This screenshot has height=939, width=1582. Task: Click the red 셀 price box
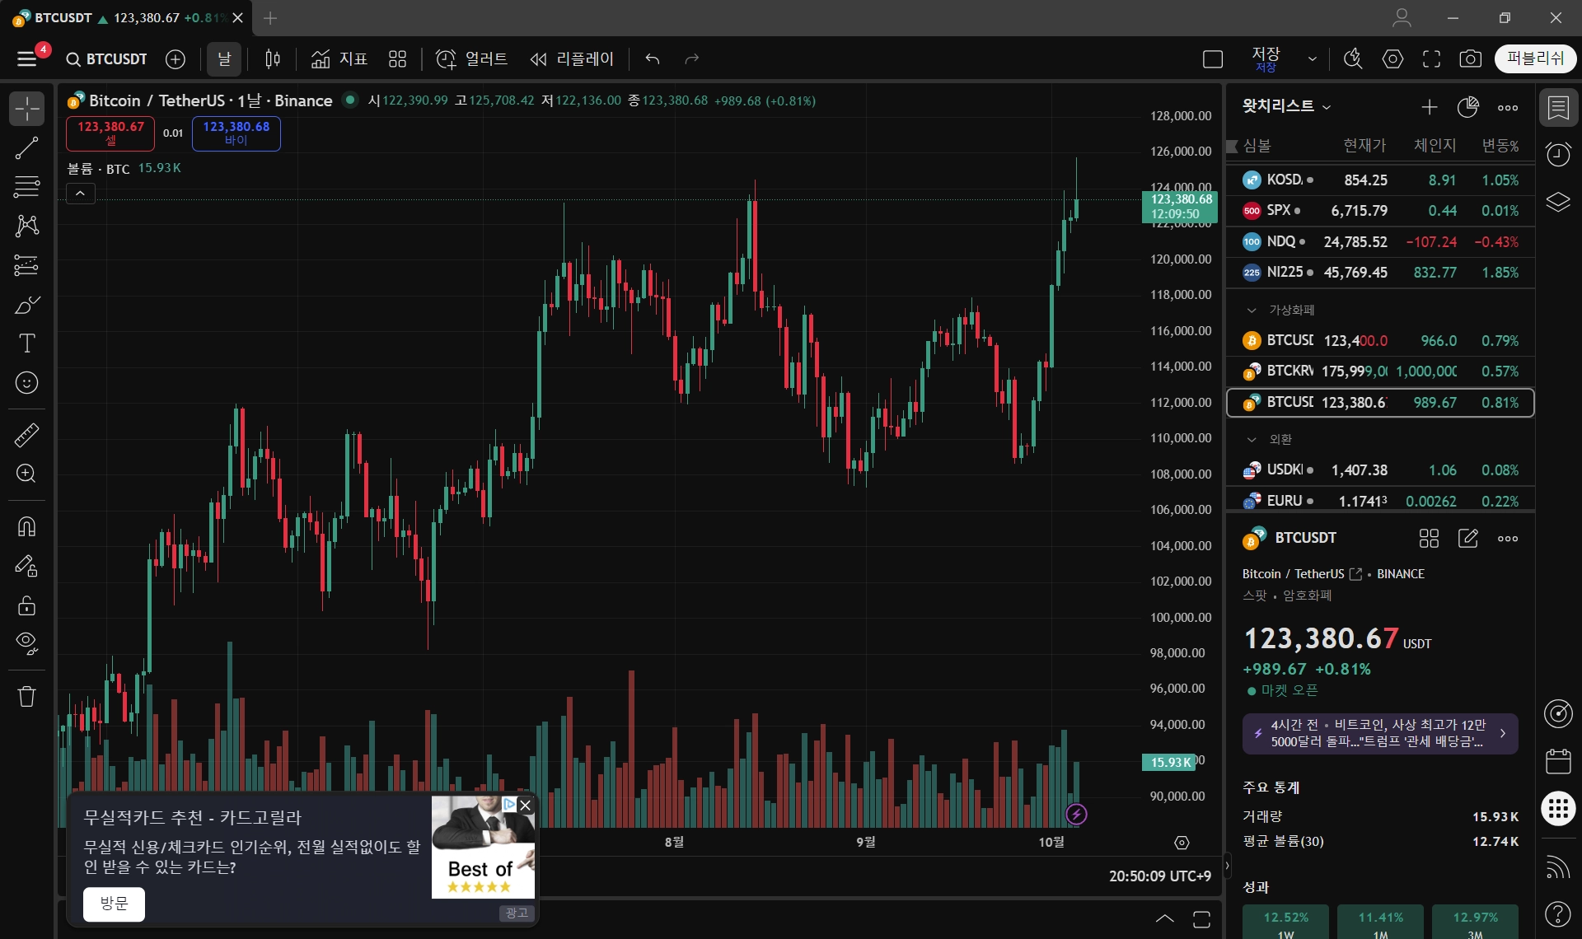[110, 133]
